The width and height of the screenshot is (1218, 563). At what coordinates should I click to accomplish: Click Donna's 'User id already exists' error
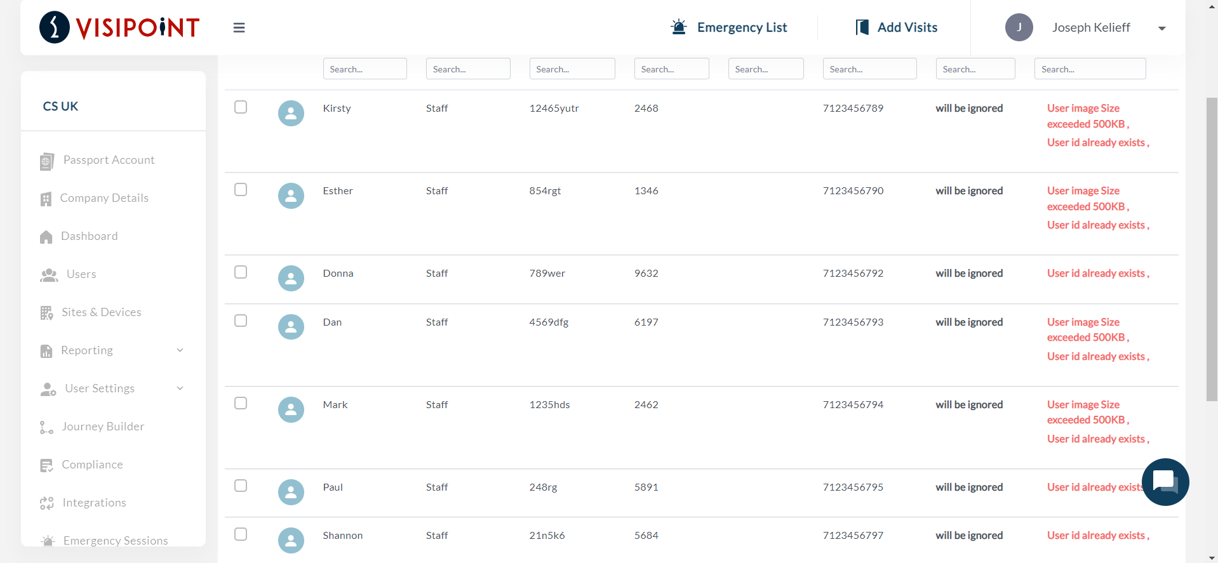1098,273
